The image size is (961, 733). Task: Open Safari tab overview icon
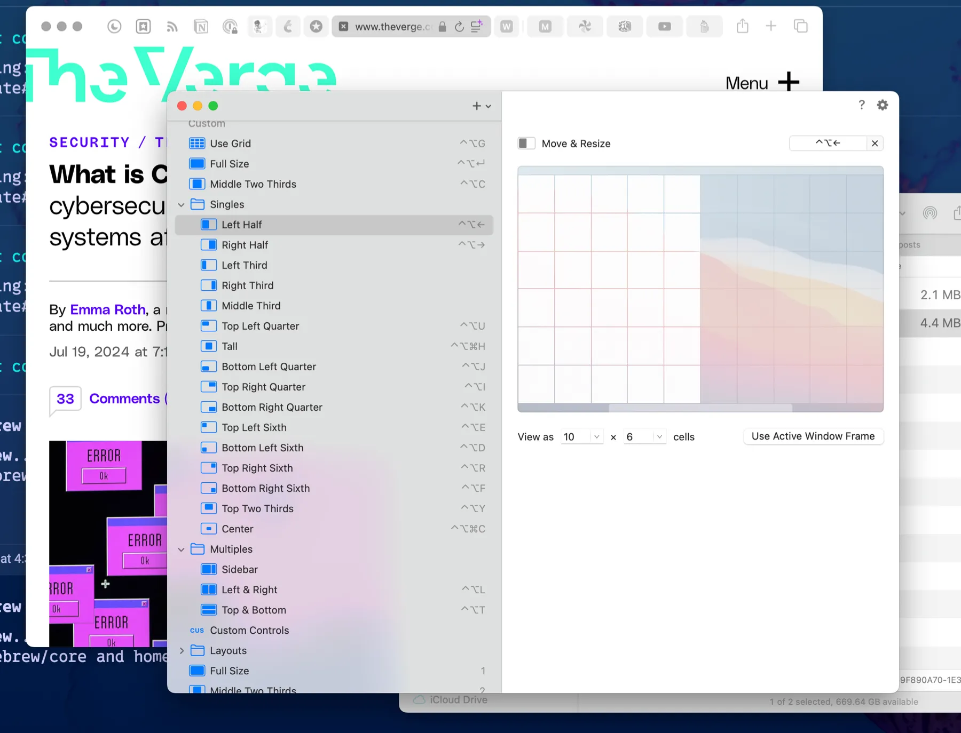click(800, 26)
